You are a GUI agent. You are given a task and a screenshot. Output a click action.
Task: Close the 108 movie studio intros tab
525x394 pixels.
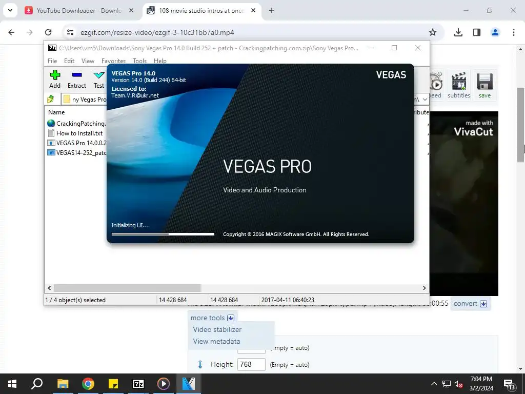tap(253, 10)
